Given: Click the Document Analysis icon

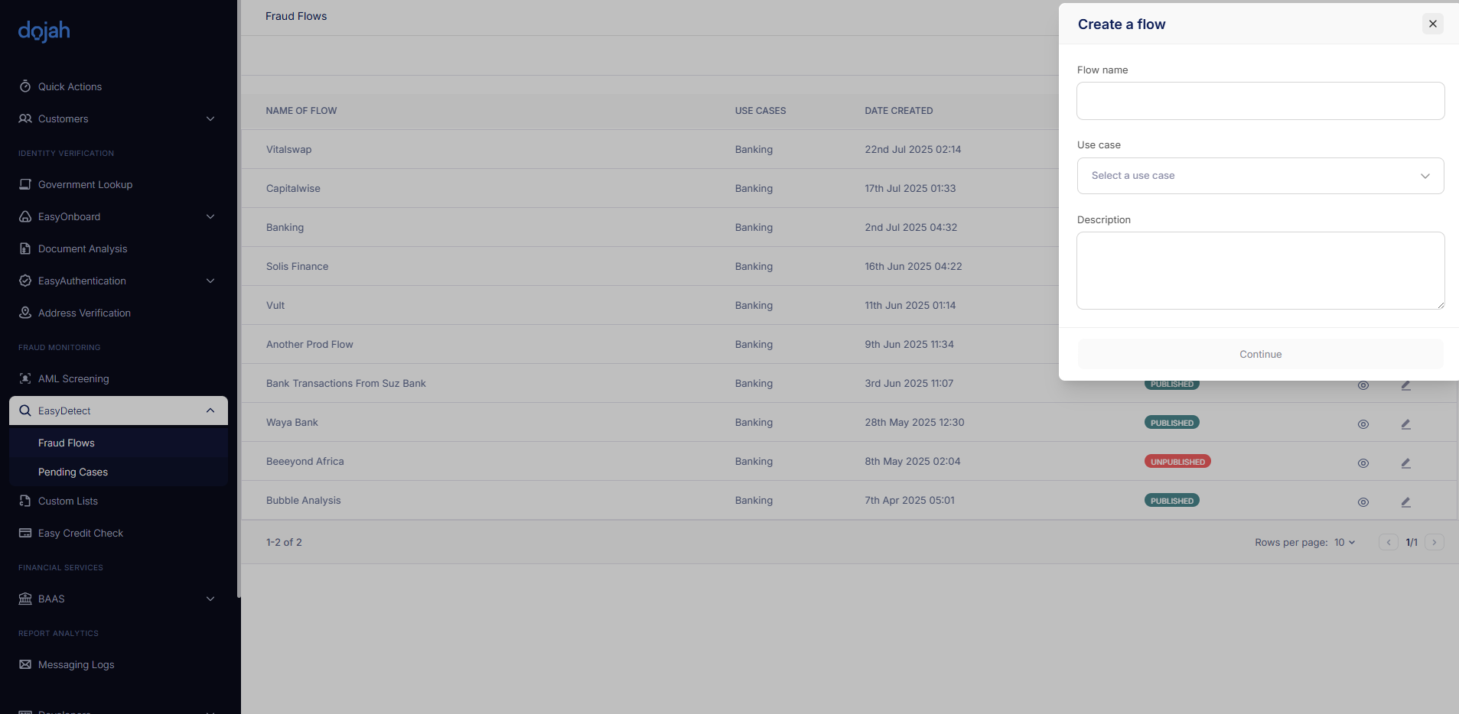Looking at the screenshot, I should pyautogui.click(x=25, y=248).
